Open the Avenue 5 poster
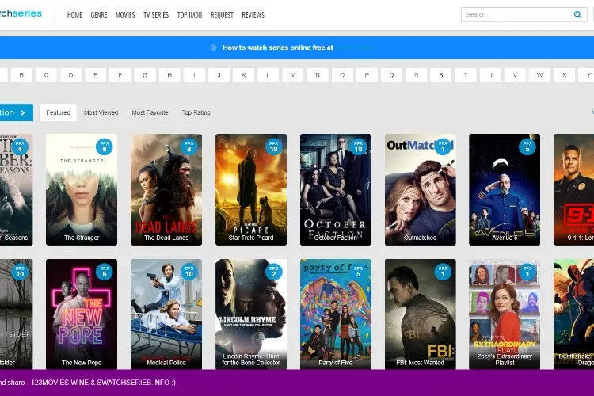Screen dimensions: 594x396 click(x=505, y=189)
